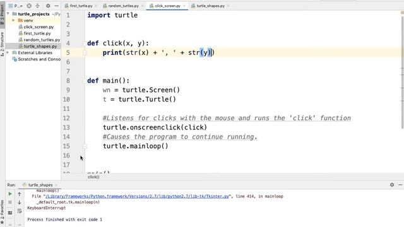Click 'Process finished with exit code 1'
Viewport: 404px width, 227px height.
coord(64,219)
